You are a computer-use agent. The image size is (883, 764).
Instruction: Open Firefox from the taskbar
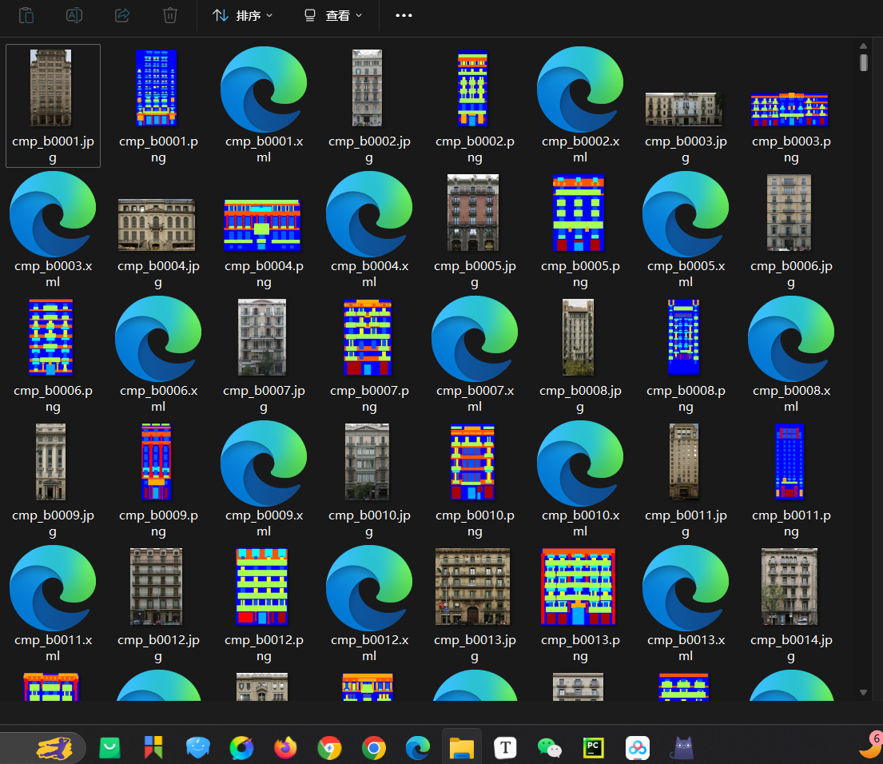pyautogui.click(x=285, y=748)
